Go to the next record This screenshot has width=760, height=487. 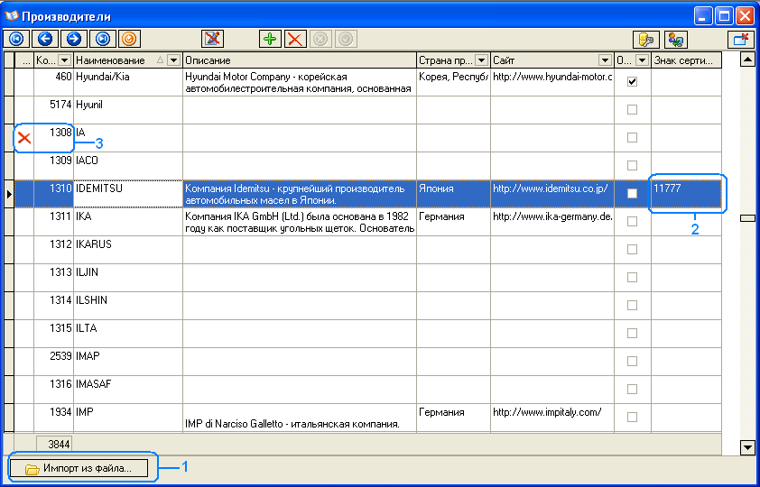coord(74,39)
